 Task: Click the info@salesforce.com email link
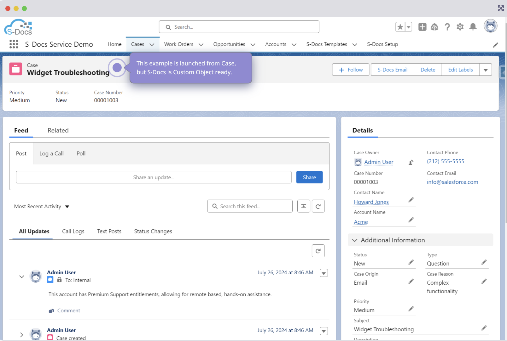(452, 182)
